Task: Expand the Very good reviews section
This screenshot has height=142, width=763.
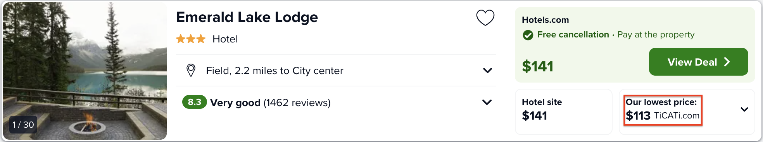Action: point(336,102)
